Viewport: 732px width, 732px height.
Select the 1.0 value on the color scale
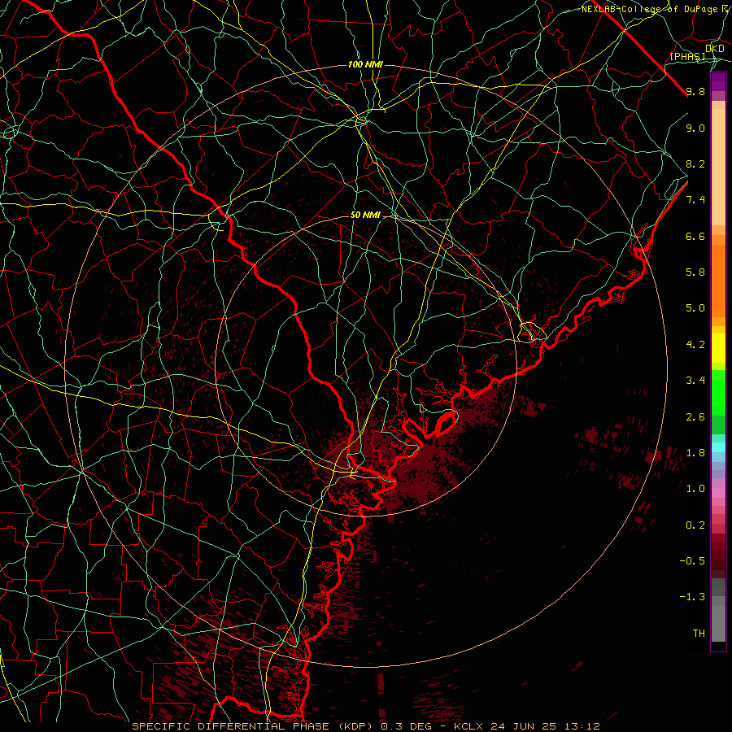click(x=695, y=489)
